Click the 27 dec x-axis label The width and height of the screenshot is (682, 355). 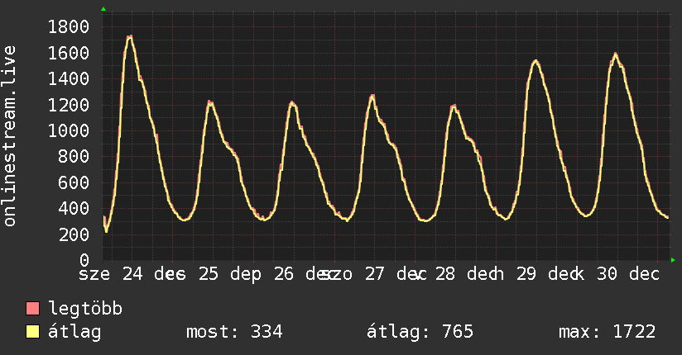coord(396,274)
